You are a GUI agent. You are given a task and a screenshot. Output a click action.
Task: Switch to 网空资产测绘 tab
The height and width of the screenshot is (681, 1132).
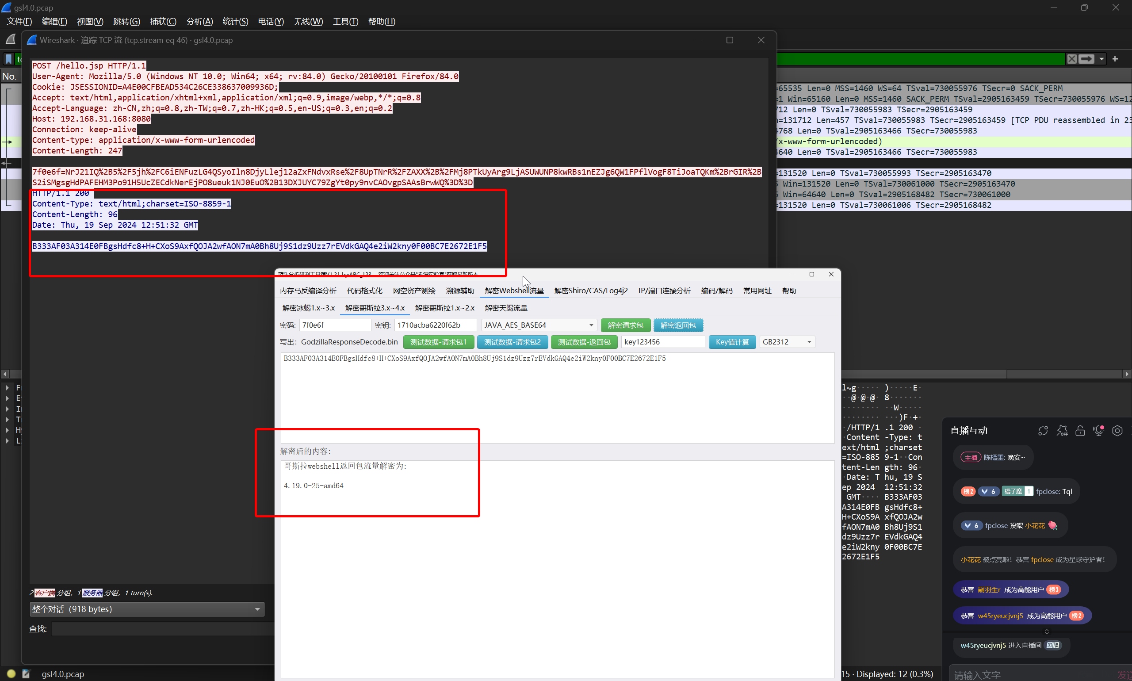(x=414, y=291)
